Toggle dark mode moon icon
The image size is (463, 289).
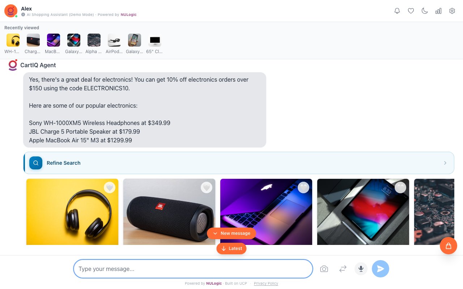pyautogui.click(x=425, y=11)
